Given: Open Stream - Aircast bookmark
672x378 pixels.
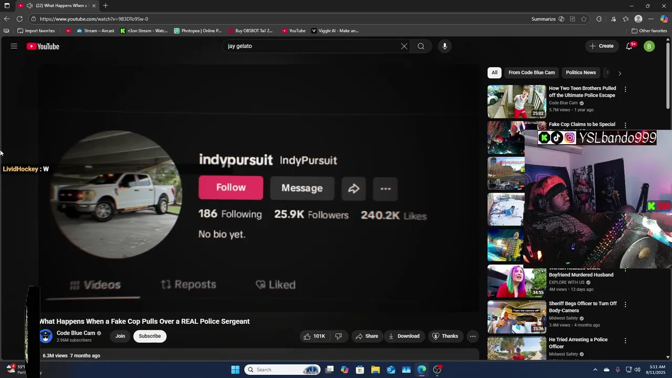Looking at the screenshot, I should tap(96, 31).
